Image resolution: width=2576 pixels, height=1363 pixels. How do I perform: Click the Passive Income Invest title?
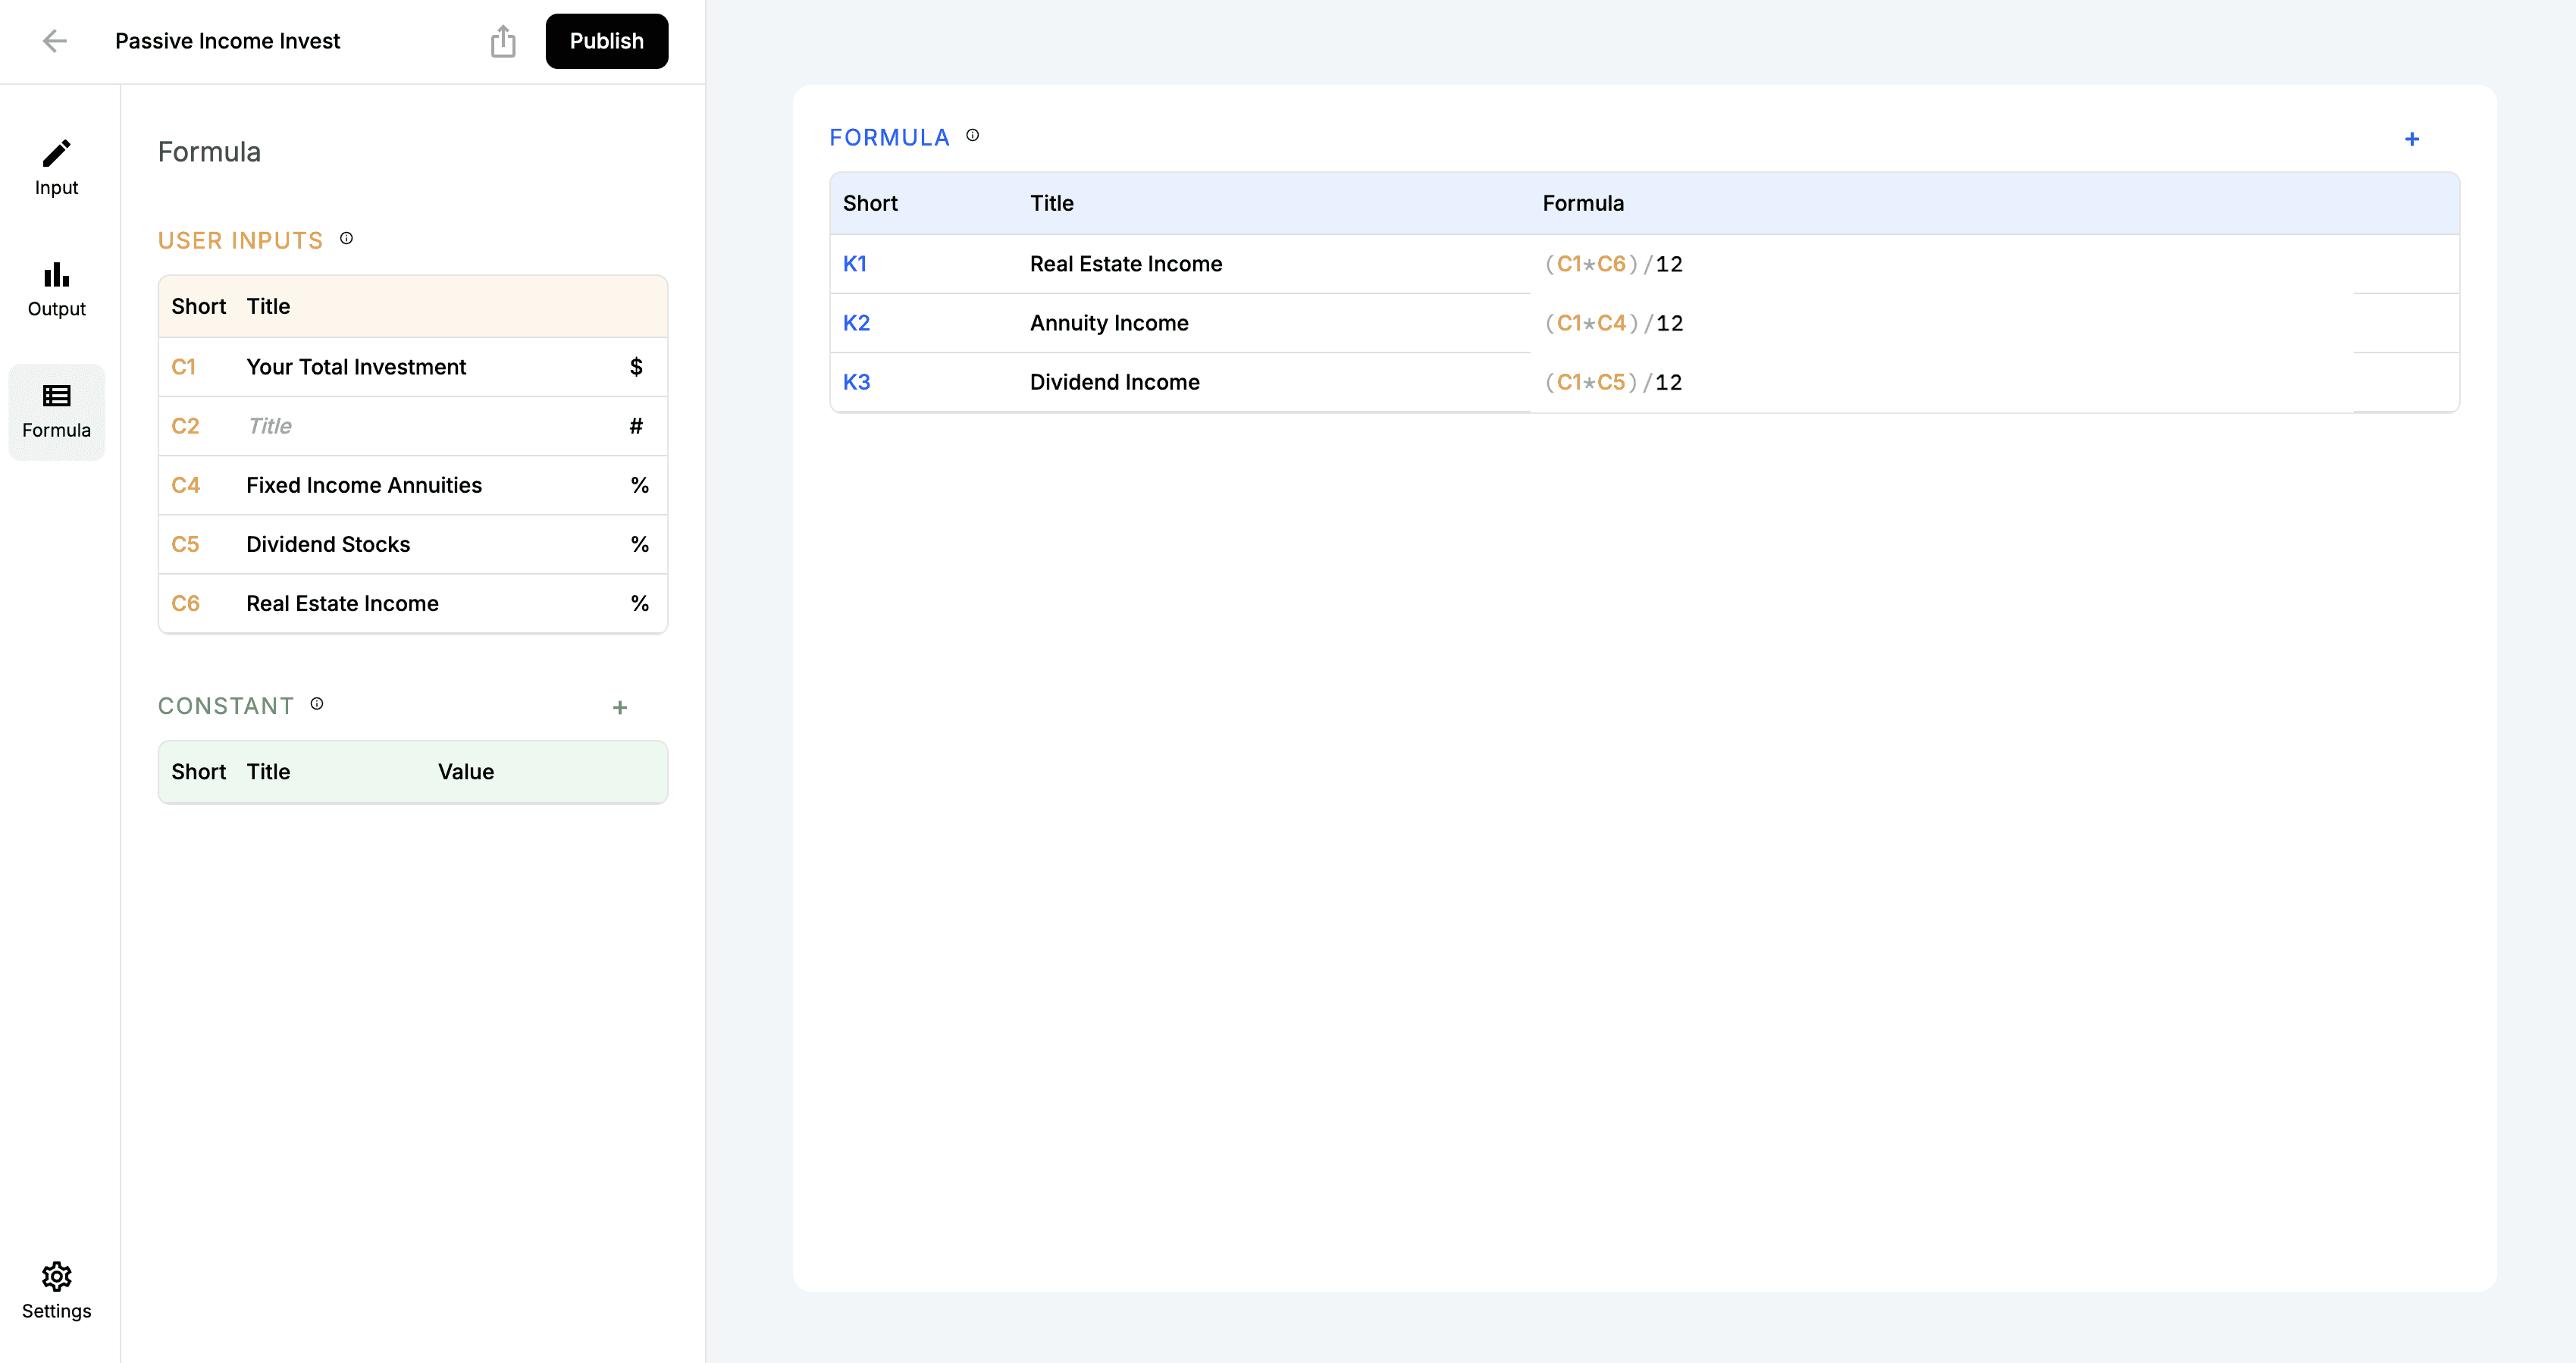[227, 41]
